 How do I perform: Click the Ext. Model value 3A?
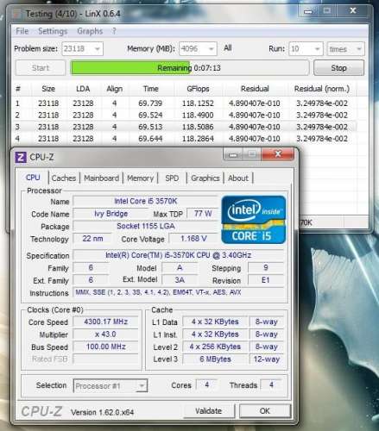coord(180,280)
